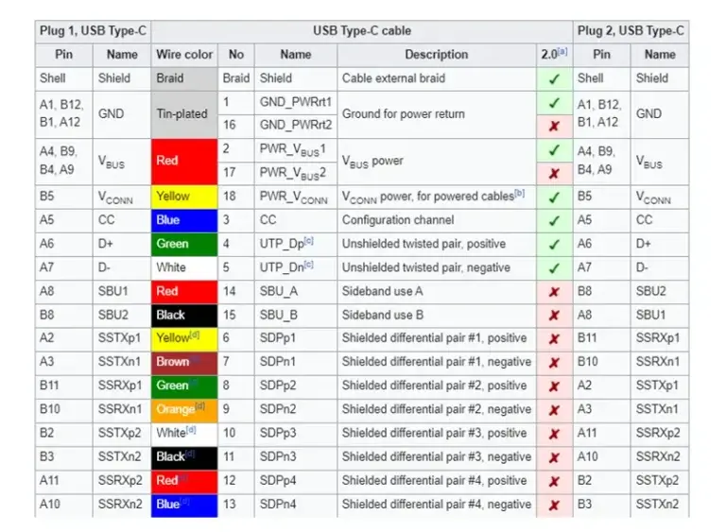Open footnote [a] next to the 2.0 header
Screen dimensions: 726x532
pos(562,51)
